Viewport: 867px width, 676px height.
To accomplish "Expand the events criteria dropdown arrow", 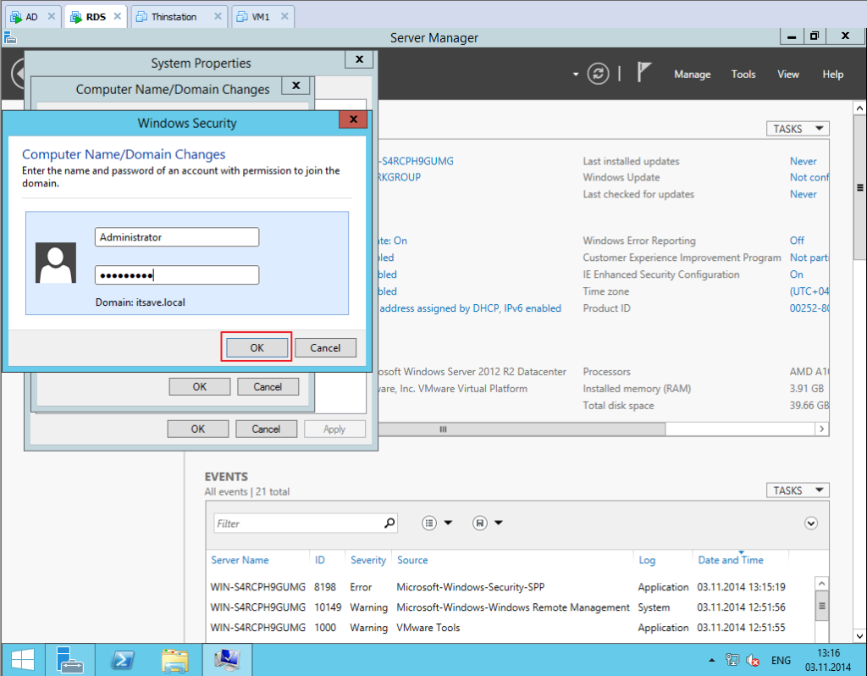I will (449, 523).
